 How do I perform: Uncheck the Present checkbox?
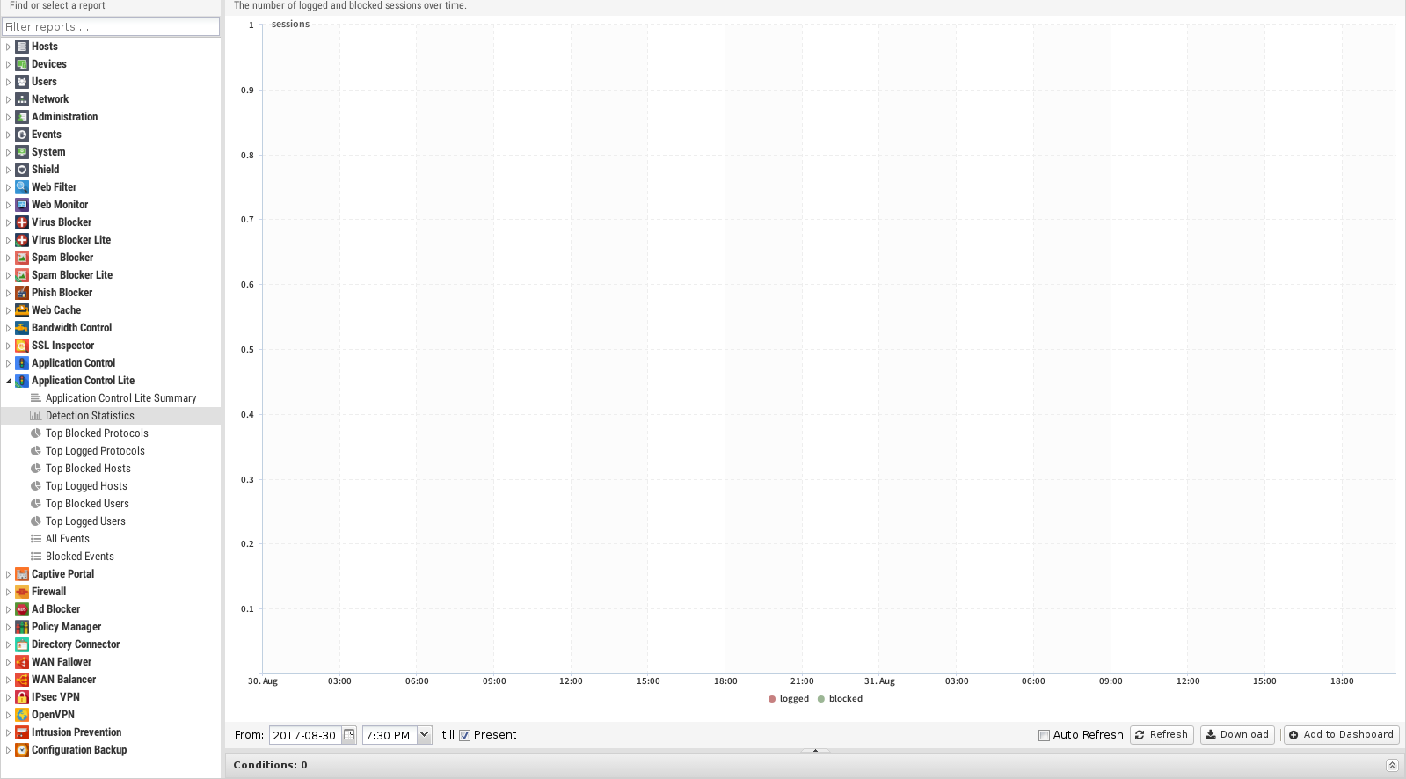(465, 736)
